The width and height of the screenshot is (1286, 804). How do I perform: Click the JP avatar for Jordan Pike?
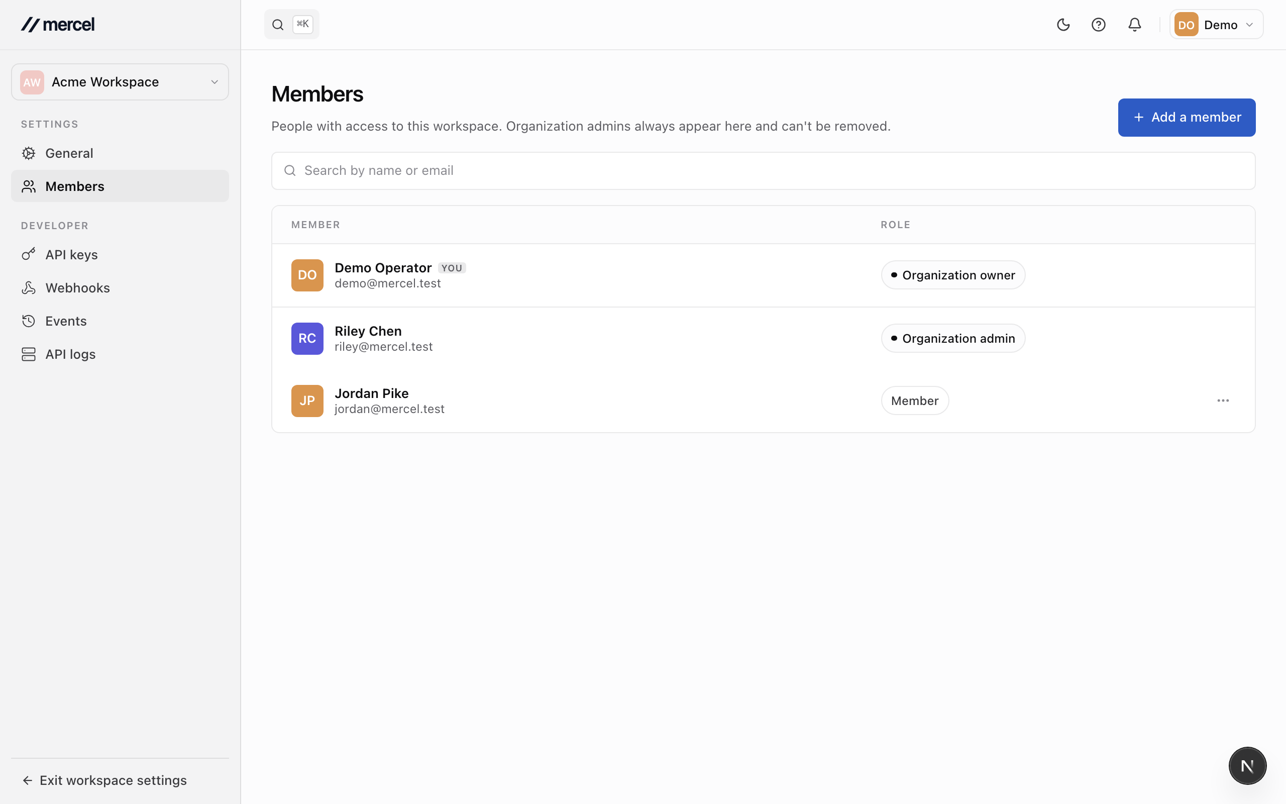[307, 400]
